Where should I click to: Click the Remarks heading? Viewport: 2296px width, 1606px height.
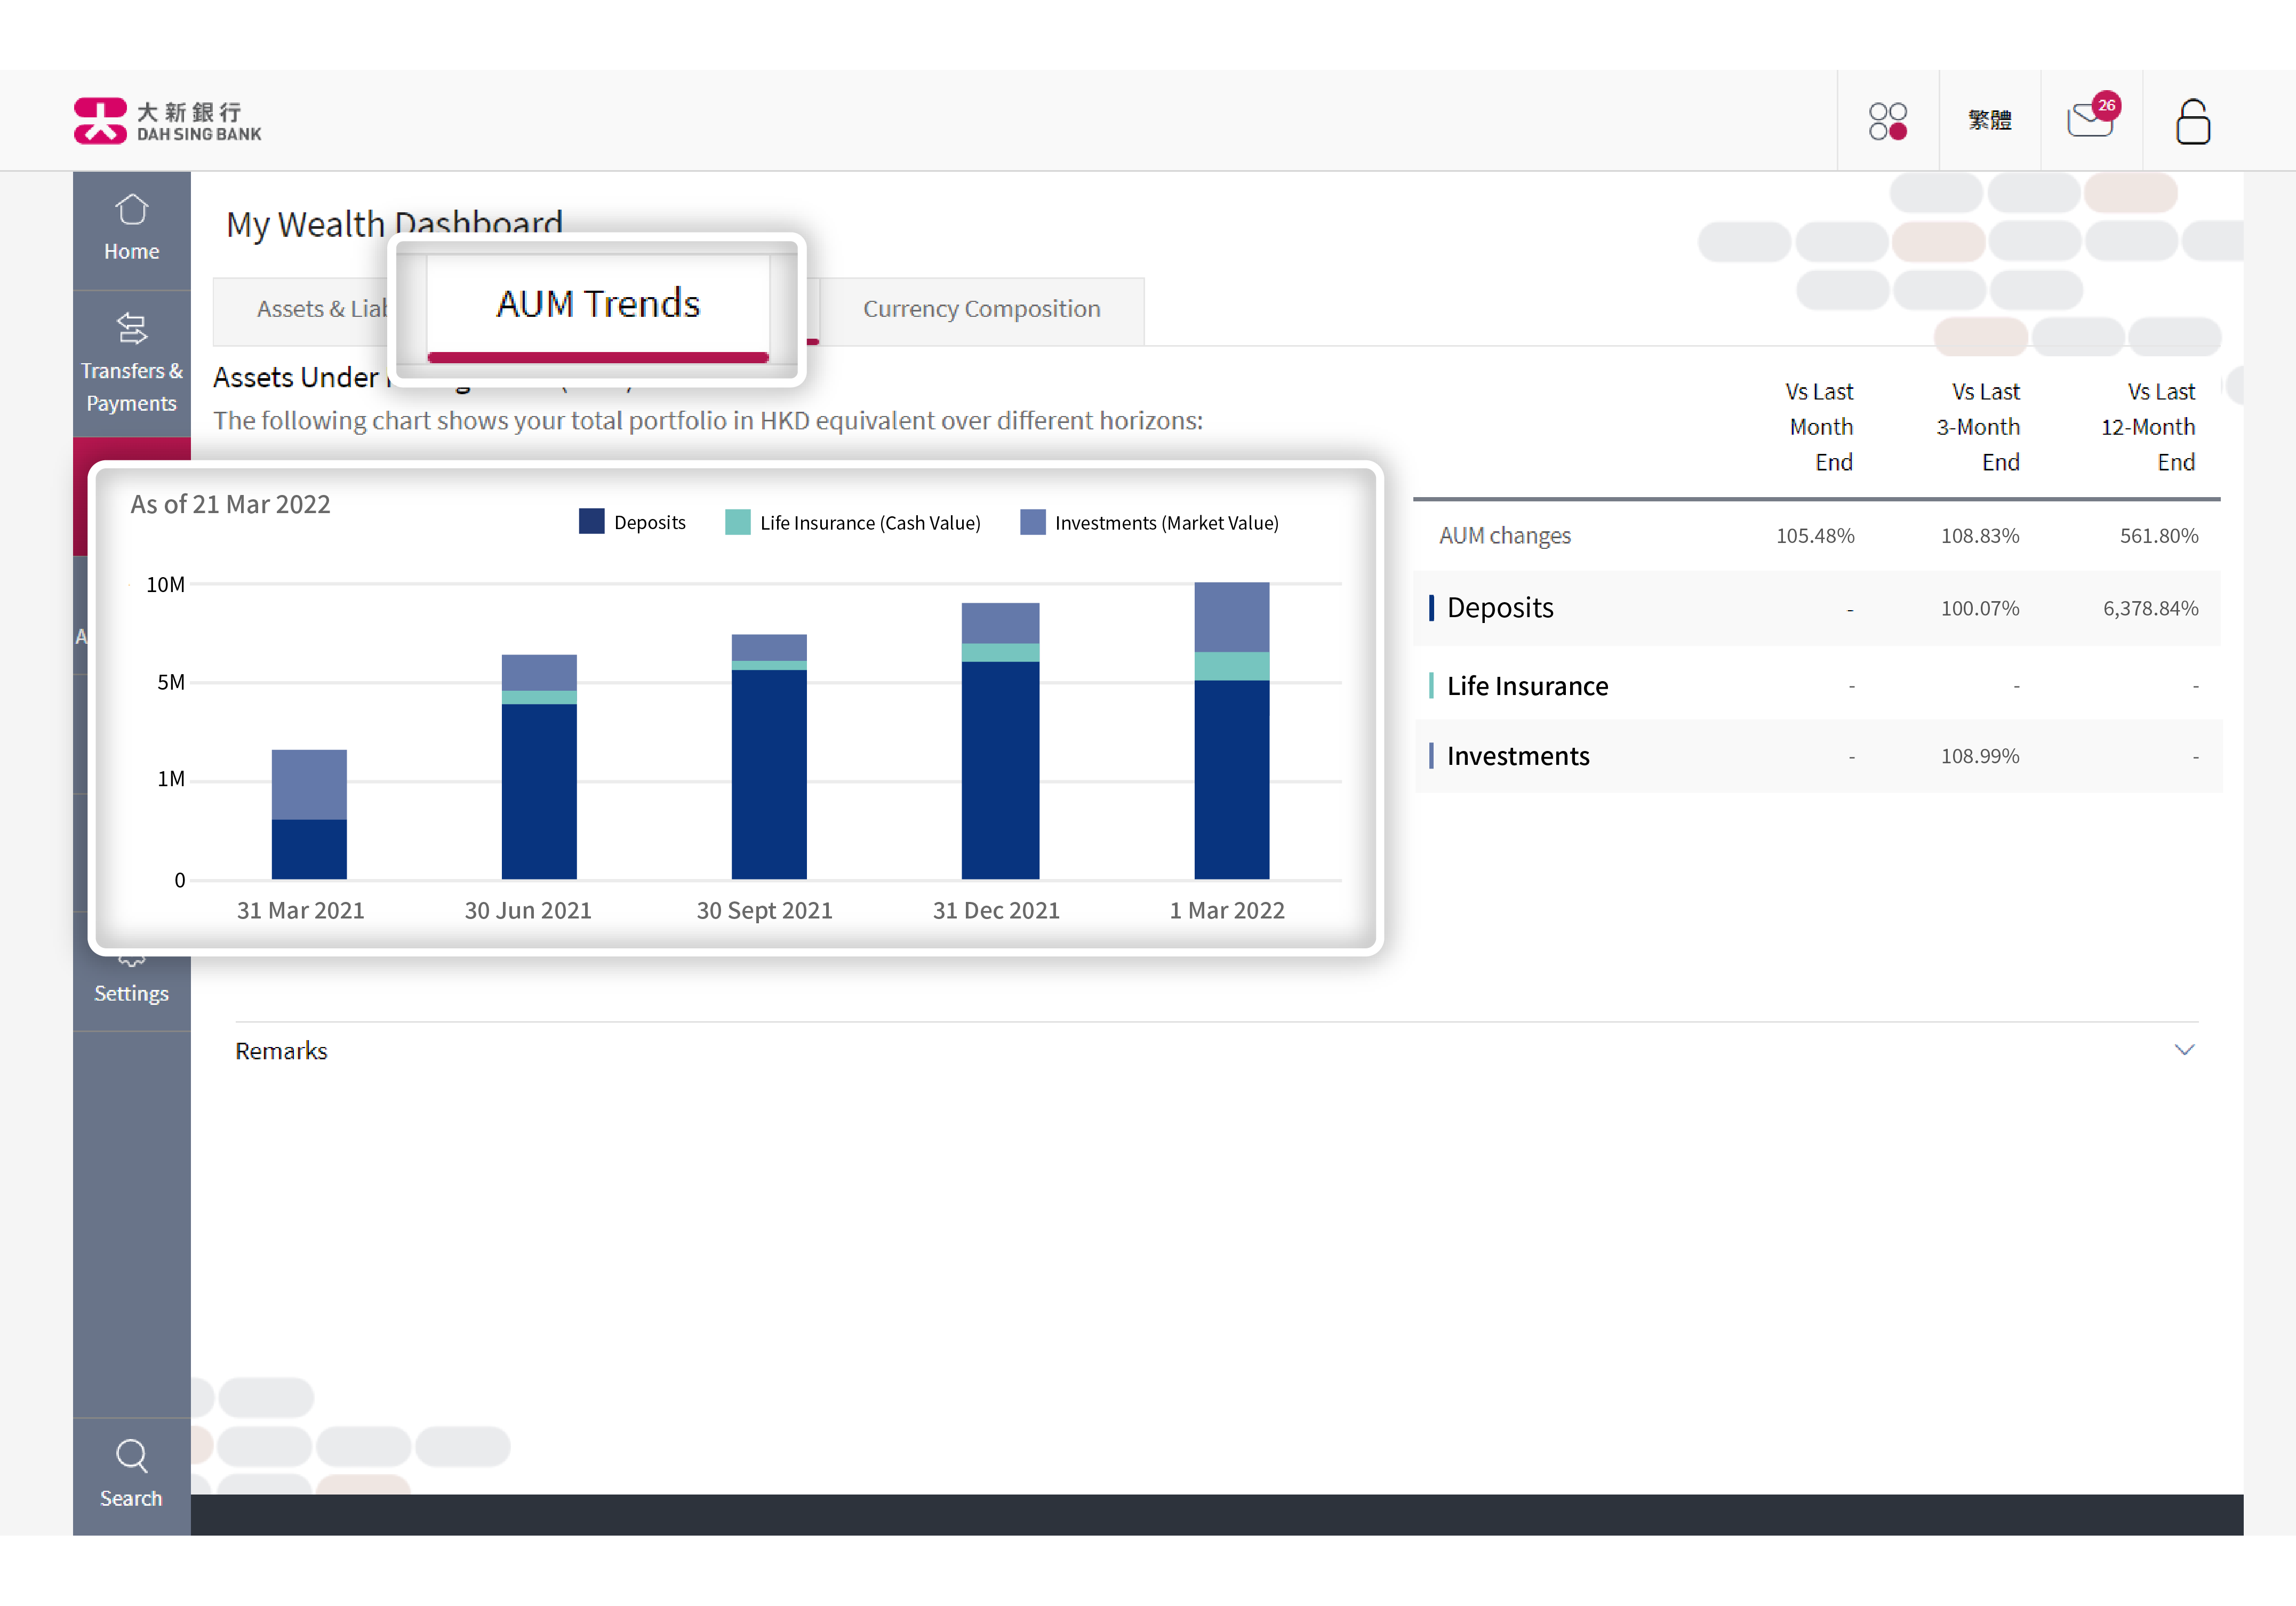click(x=281, y=1050)
